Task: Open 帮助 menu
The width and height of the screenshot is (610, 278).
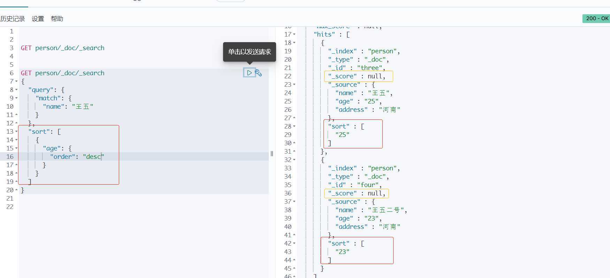Action: point(57,19)
